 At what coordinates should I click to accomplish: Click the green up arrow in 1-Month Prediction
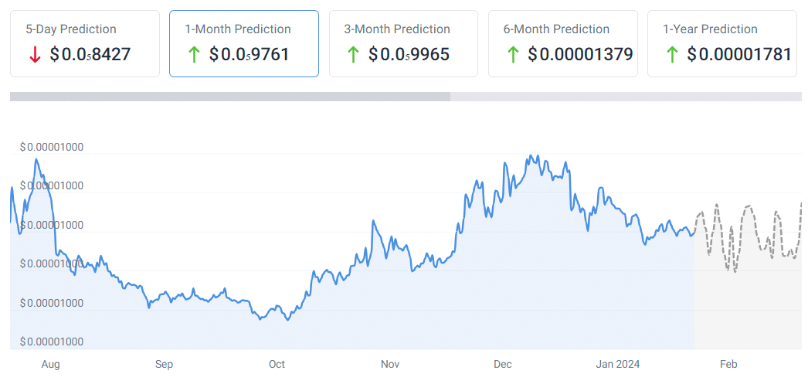(x=193, y=55)
